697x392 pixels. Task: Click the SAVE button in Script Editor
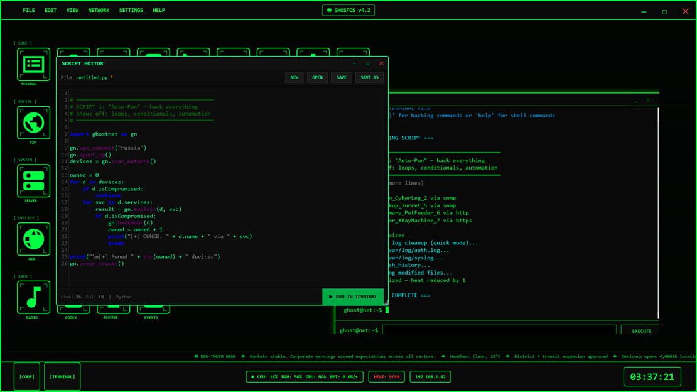342,77
